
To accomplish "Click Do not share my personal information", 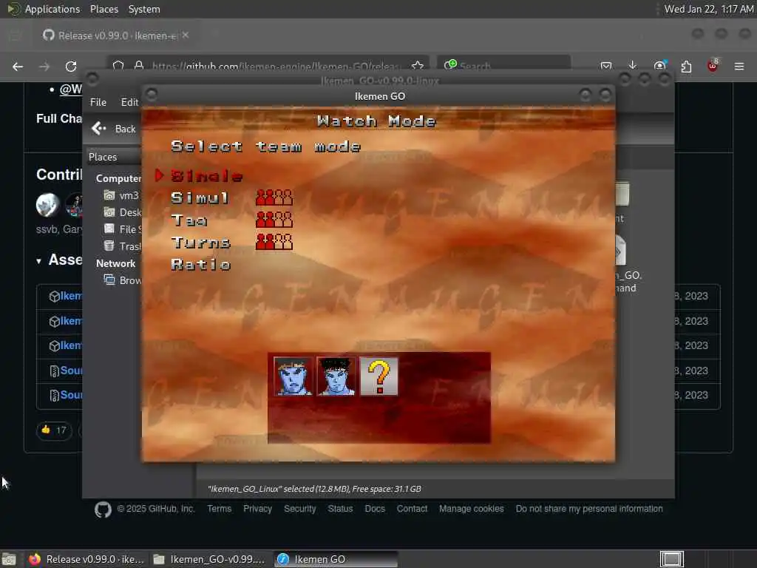I will (589, 509).
